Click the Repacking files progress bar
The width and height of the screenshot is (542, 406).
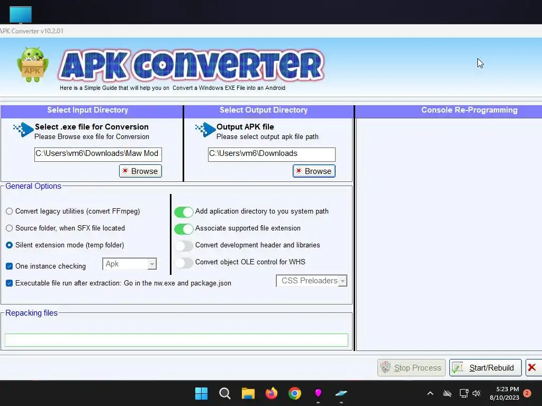176,340
